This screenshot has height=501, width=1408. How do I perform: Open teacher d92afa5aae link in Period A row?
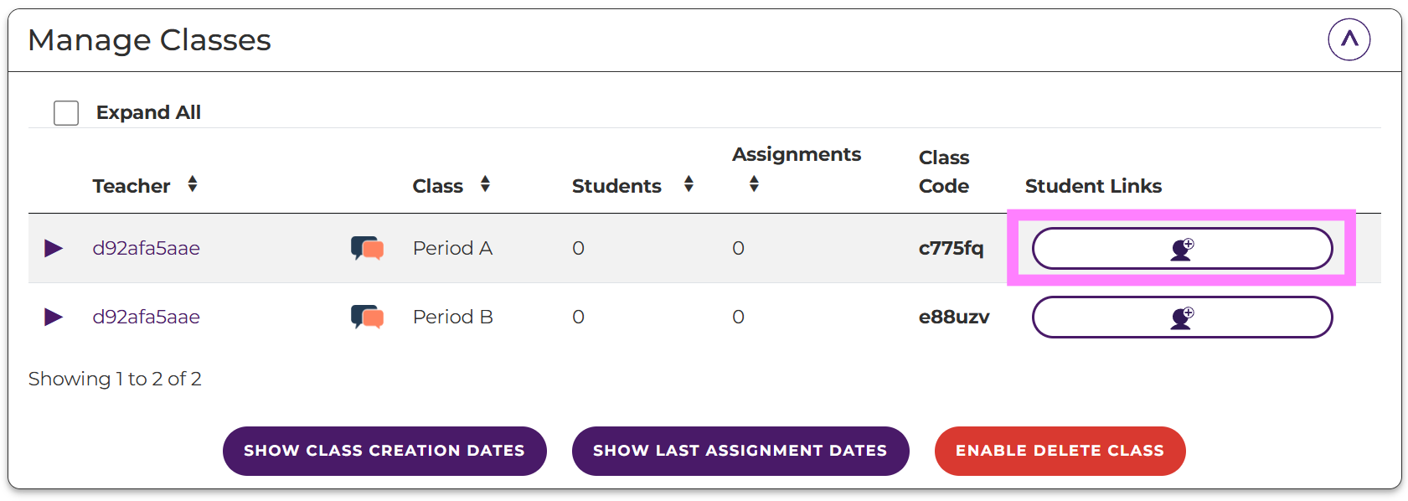point(147,248)
